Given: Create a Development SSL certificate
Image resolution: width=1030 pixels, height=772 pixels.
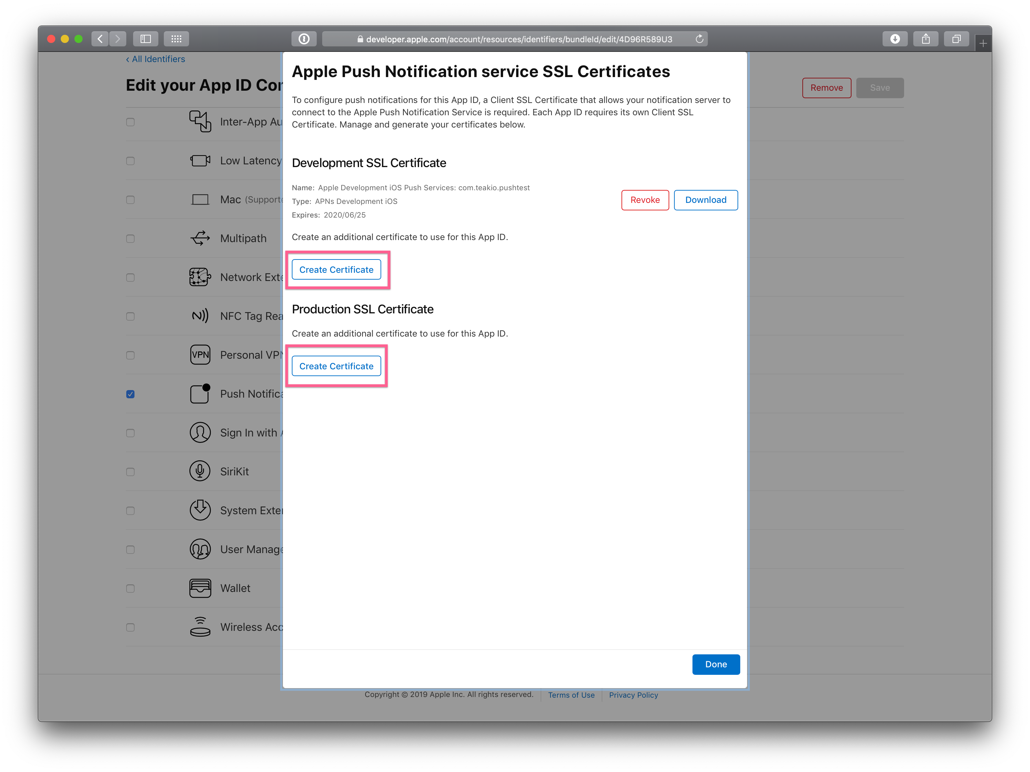Looking at the screenshot, I should pos(336,269).
